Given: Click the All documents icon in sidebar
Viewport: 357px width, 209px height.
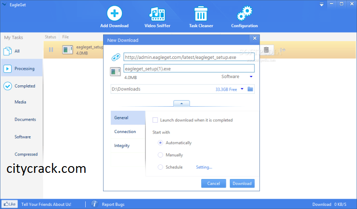Looking at the screenshot, I should click(7, 51).
